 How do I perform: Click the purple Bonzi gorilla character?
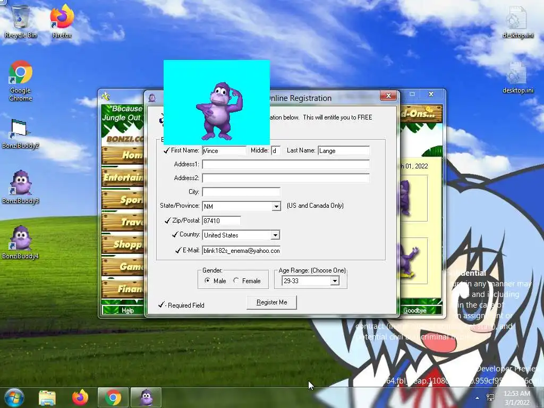pyautogui.click(x=219, y=111)
